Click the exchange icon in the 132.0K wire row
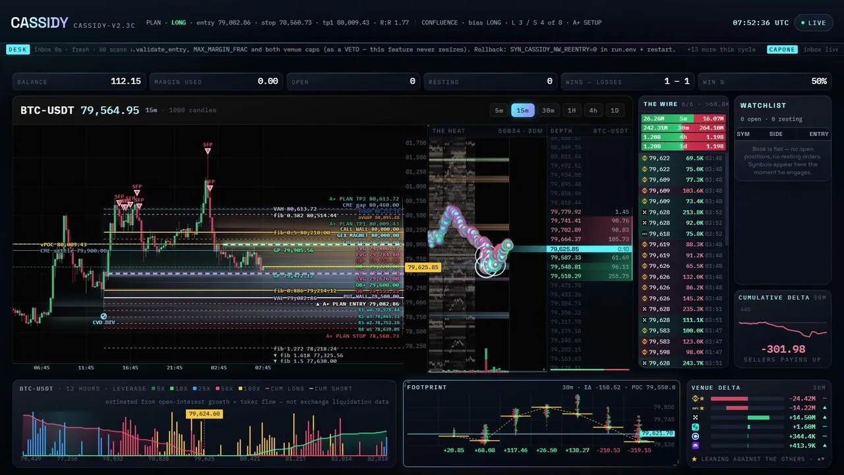 click(x=644, y=277)
